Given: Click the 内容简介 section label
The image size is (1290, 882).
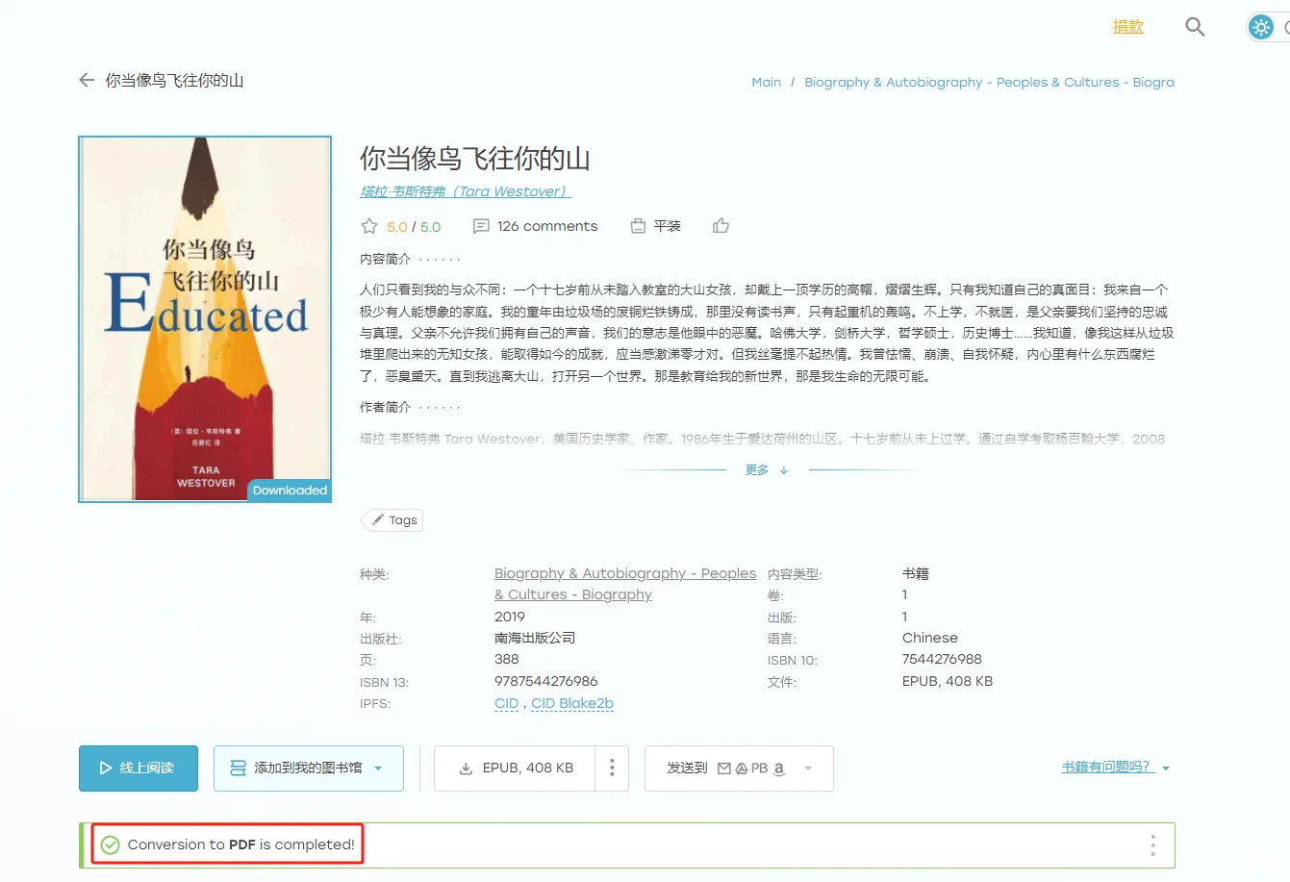Looking at the screenshot, I should click(386, 259).
